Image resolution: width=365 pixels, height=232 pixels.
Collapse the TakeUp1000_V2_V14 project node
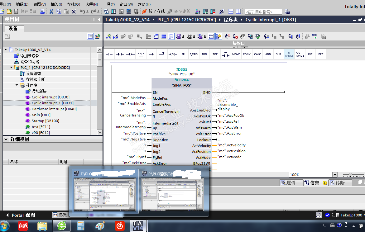tap(6, 50)
